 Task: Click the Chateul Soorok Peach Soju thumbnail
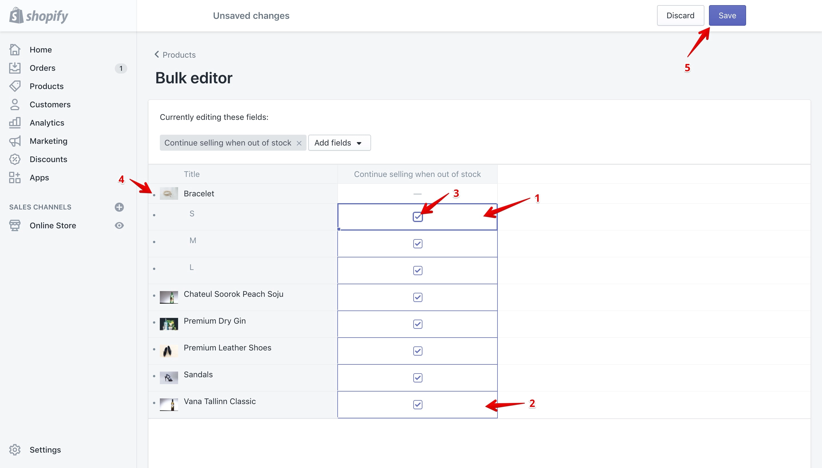pyautogui.click(x=169, y=297)
